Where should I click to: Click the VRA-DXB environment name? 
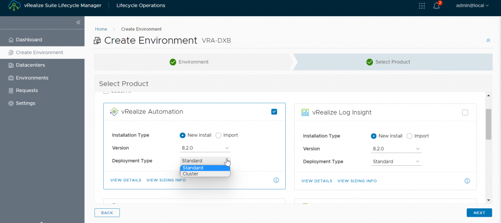(x=216, y=41)
